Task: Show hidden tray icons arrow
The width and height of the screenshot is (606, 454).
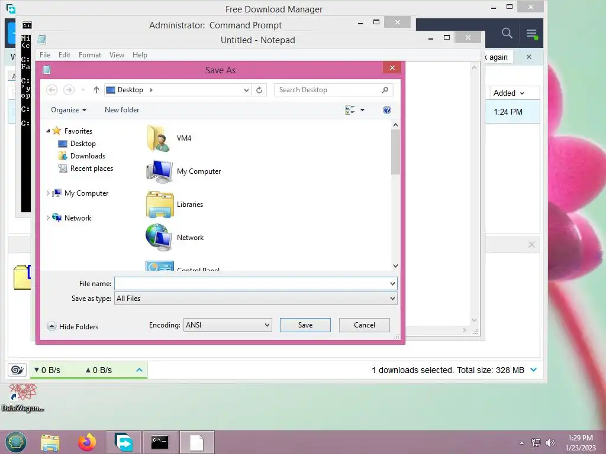Action: (522, 443)
